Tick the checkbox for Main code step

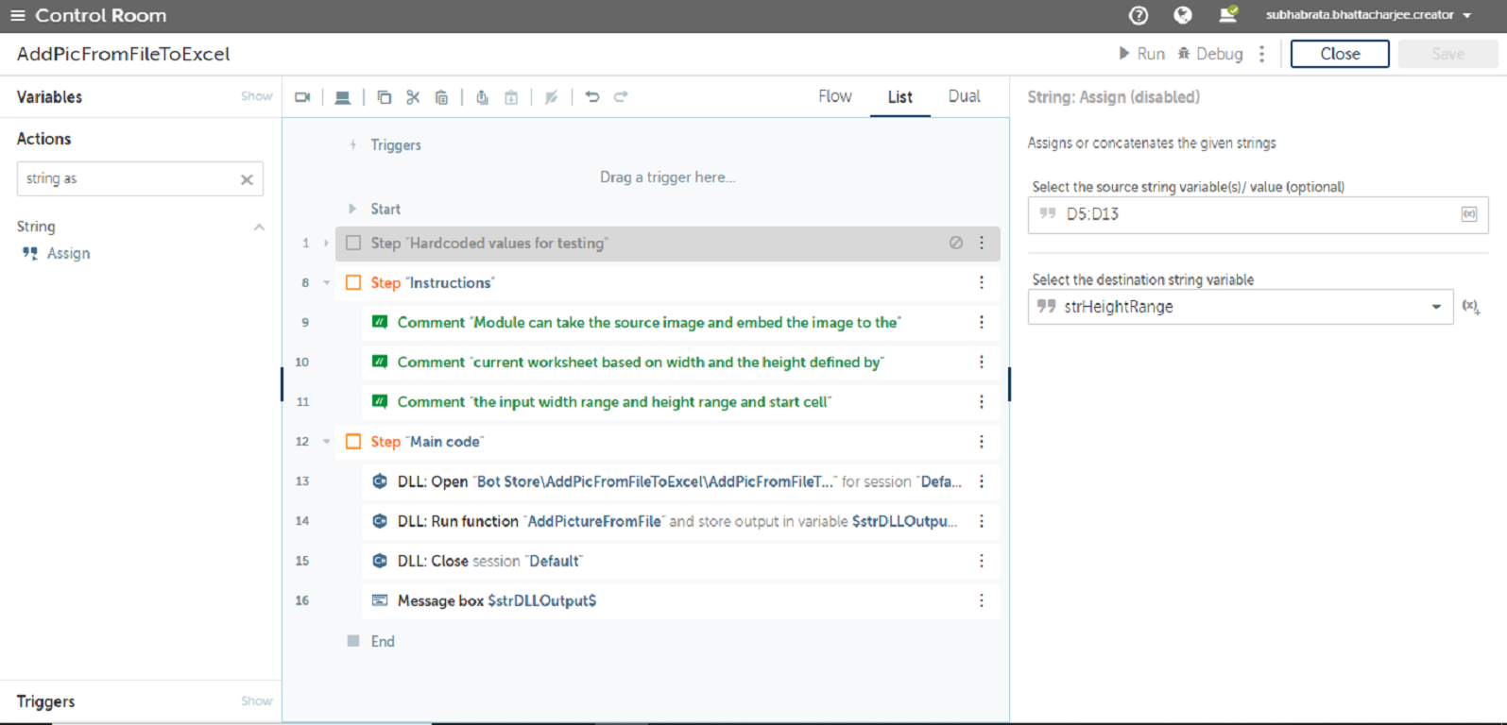353,442
